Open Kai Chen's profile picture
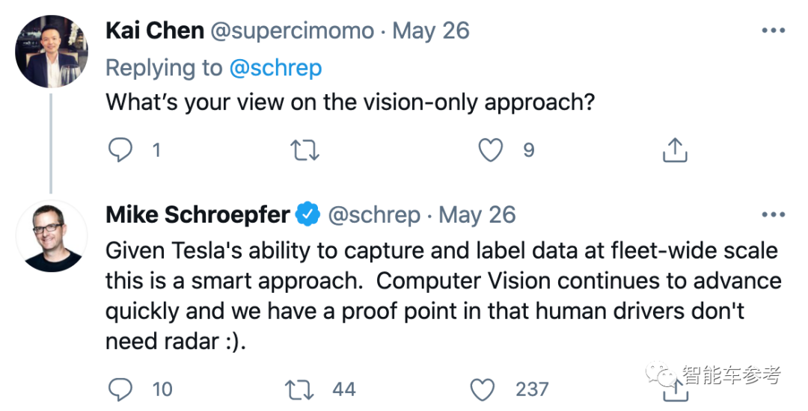Image resolution: width=808 pixels, height=411 pixels. (x=52, y=52)
